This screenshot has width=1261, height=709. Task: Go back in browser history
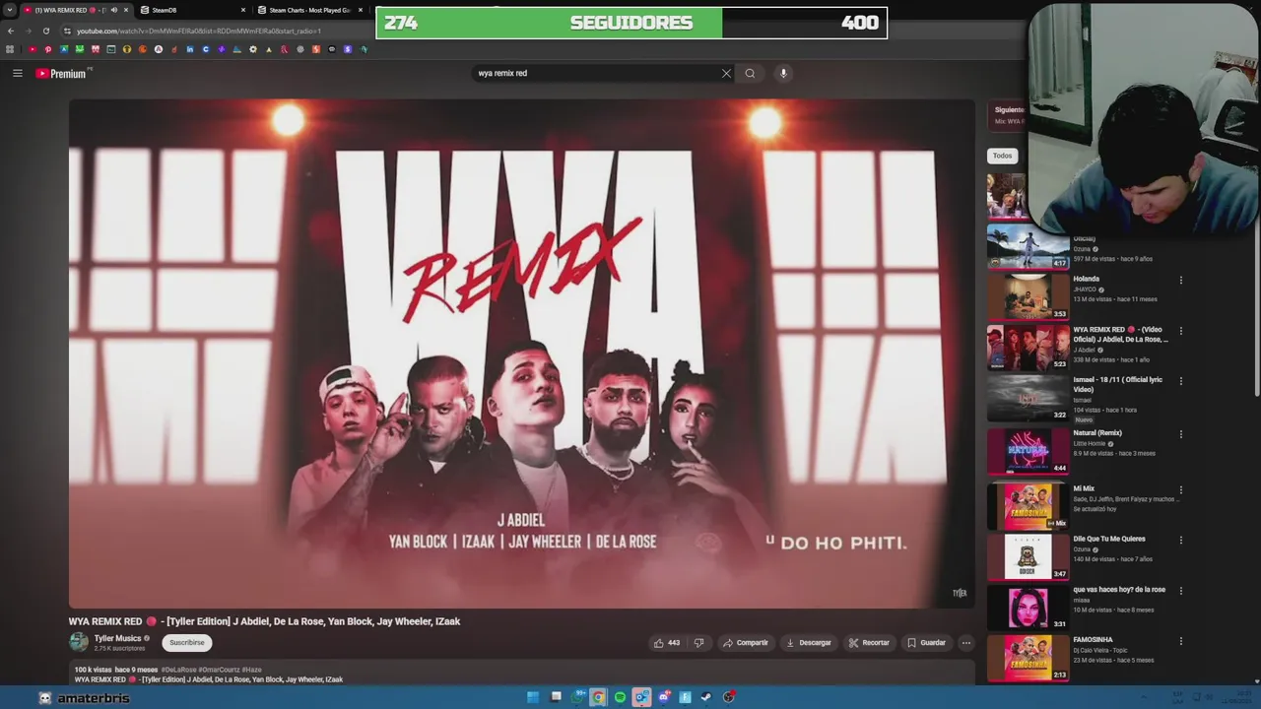click(x=11, y=31)
